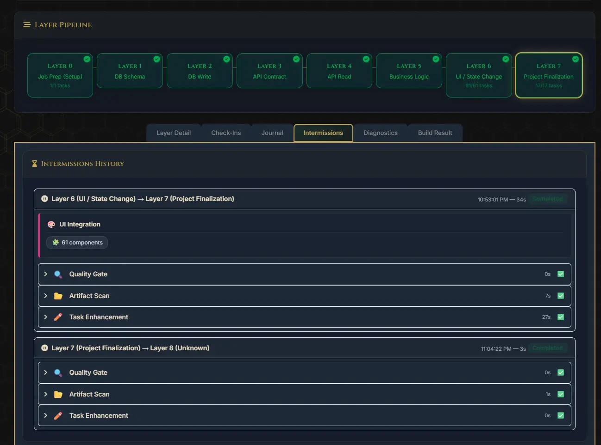
Task: Click the Layer Pipeline title
Action: [x=63, y=25]
